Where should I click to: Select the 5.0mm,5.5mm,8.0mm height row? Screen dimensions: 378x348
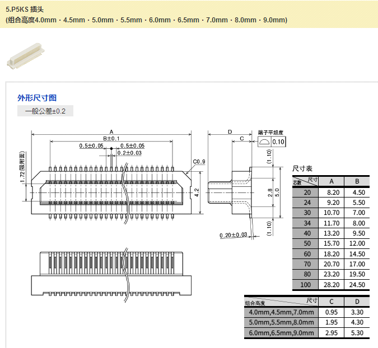click(281, 323)
